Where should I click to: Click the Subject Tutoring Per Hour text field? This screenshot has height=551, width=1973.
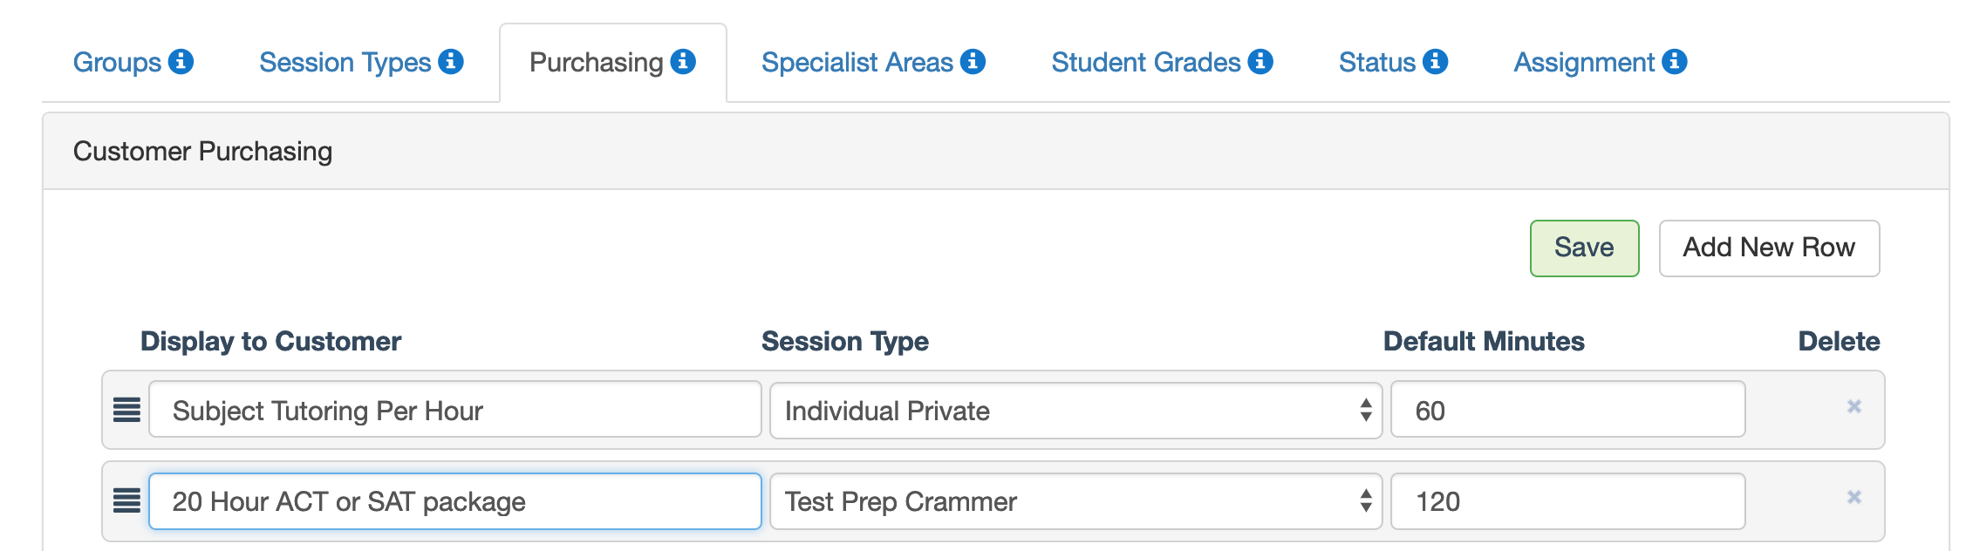(454, 411)
